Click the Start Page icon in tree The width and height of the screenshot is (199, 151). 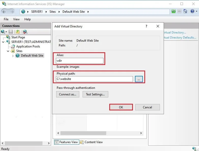8,37
